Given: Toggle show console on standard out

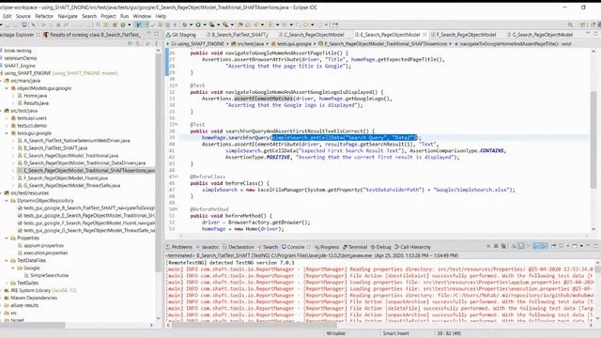Looking at the screenshot, I should pyautogui.click(x=536, y=246).
